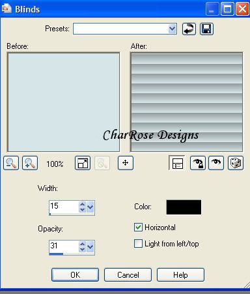Click the proof eye icon
This screenshot has height=294, width=250.
[216, 163]
